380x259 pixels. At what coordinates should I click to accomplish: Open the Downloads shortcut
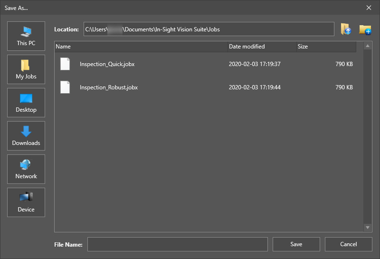[26, 136]
